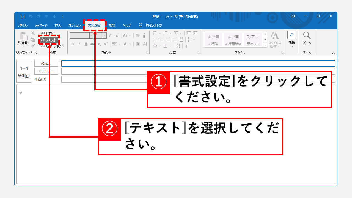Click the 送信 button

click(24, 71)
